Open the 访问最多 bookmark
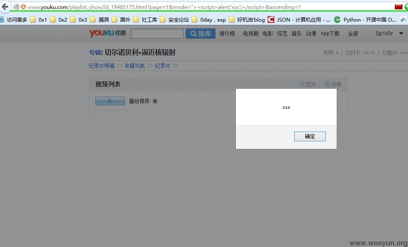 point(14,20)
